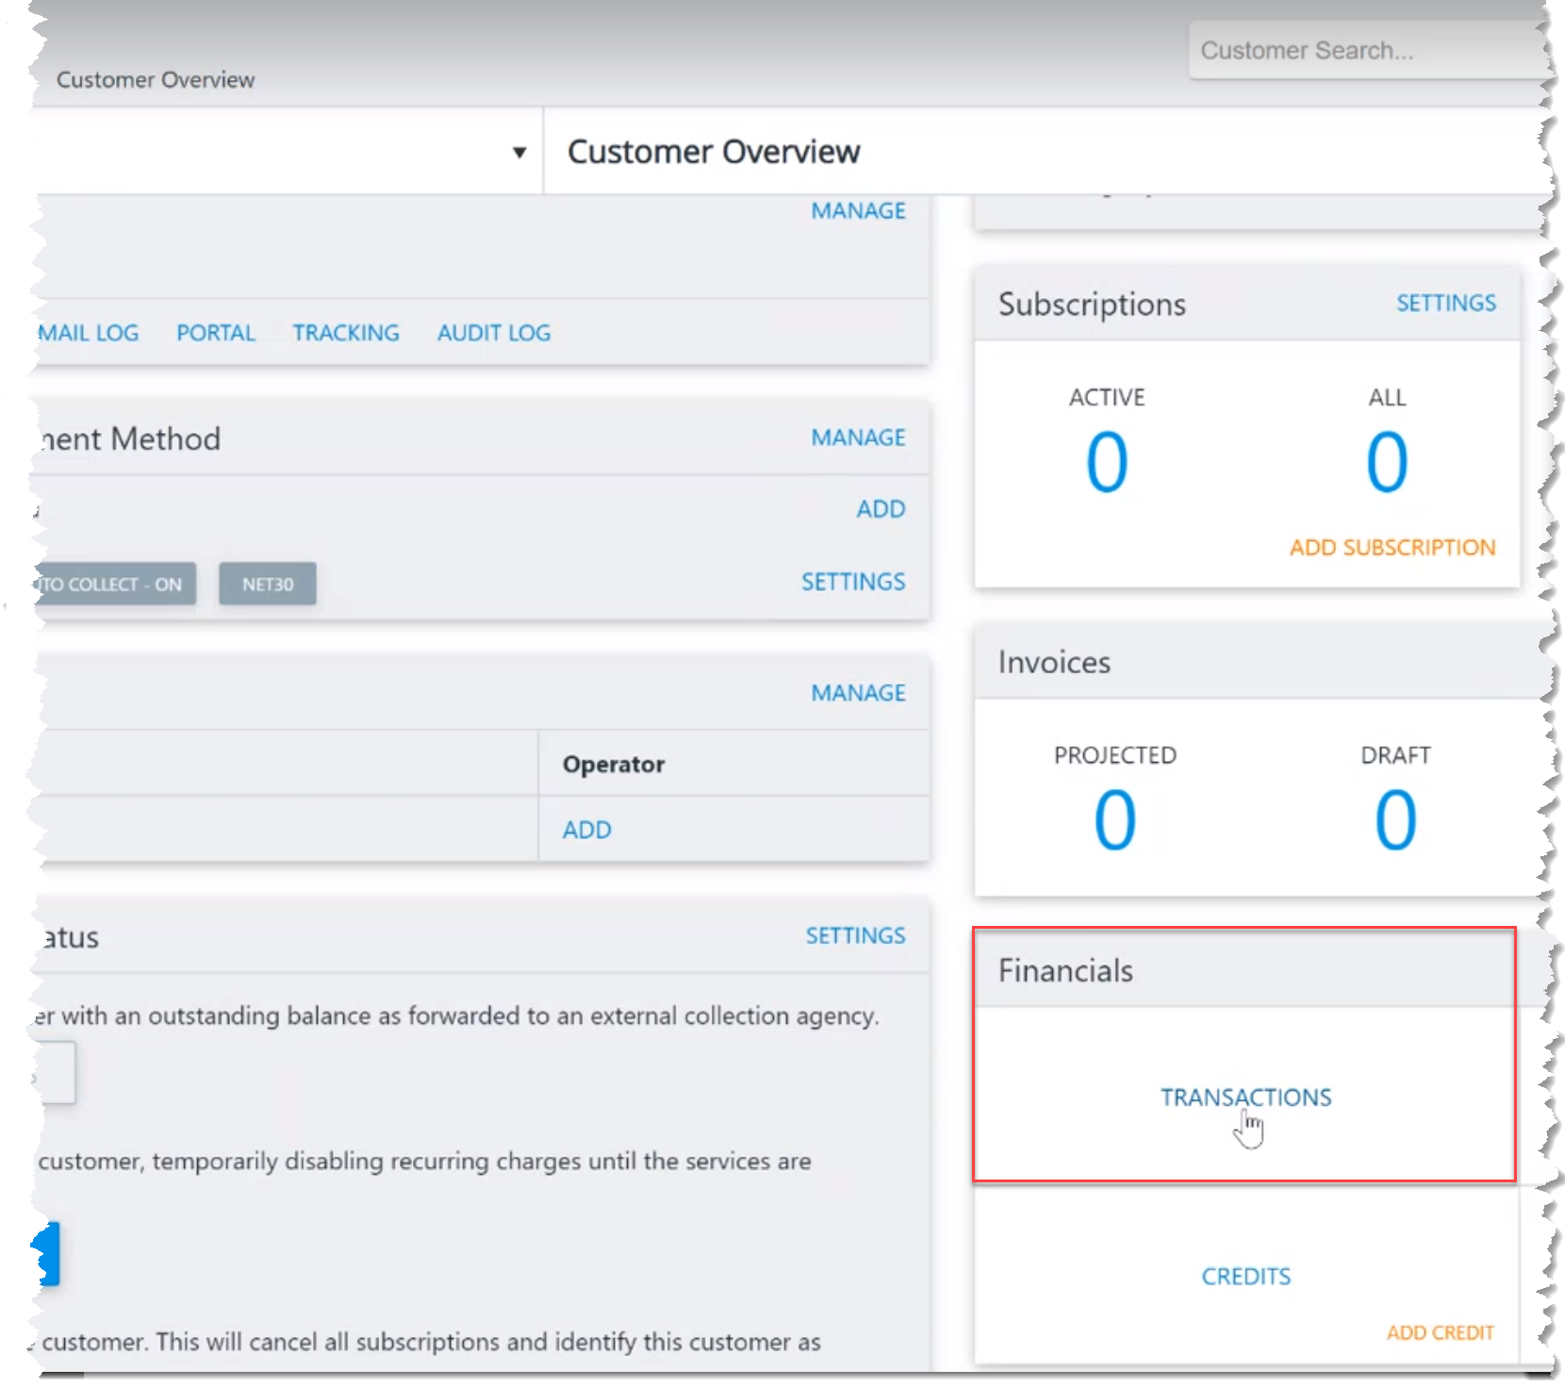Viewport: 1565px width, 1386px height.
Task: Click MANAGE above the Operator column
Action: tap(858, 693)
